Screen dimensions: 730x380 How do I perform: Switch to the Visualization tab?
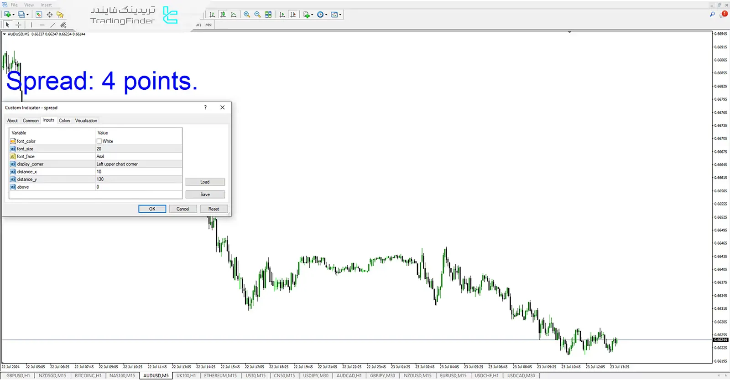(86, 121)
